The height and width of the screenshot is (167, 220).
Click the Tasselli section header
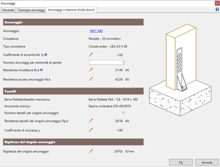73,91
